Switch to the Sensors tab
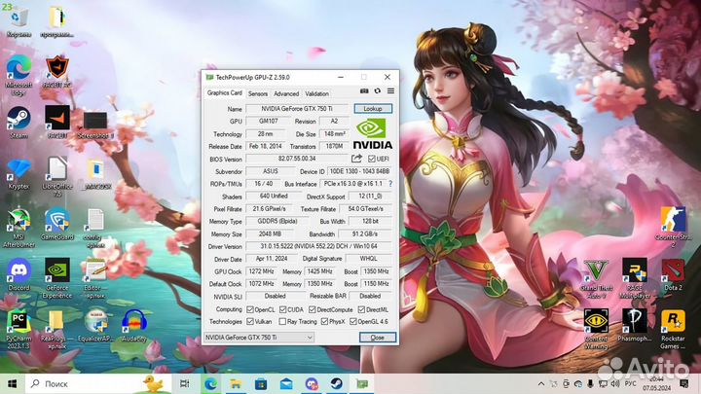Viewport: 701px width, 394px height. [x=258, y=93]
